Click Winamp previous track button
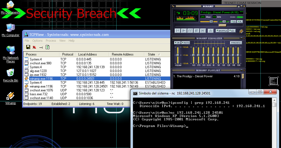Viewport: 281px width, 148px height. tap(178, 31)
